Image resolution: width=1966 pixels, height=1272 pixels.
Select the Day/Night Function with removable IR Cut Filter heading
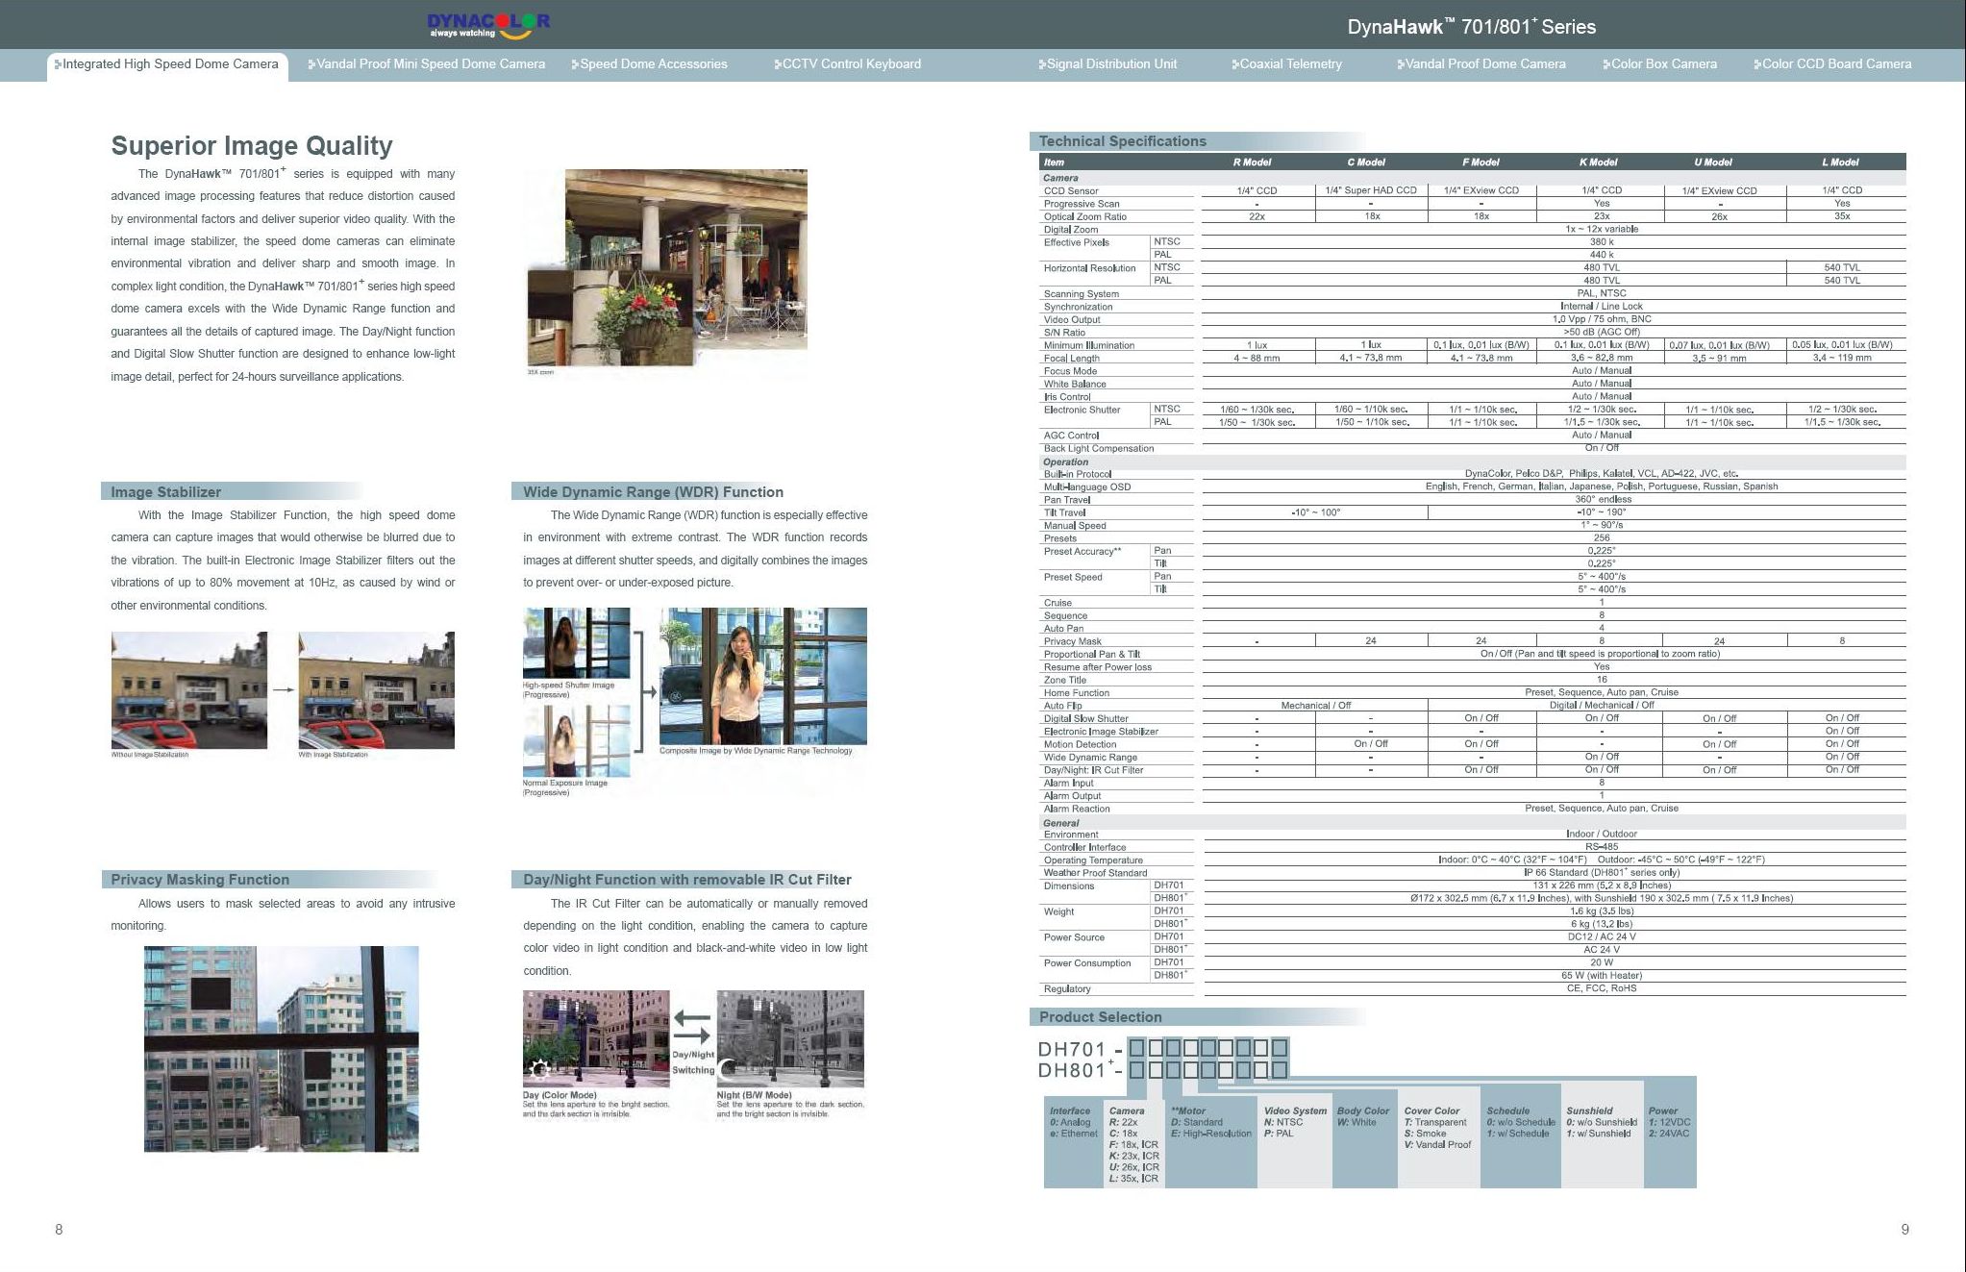pos(687,880)
